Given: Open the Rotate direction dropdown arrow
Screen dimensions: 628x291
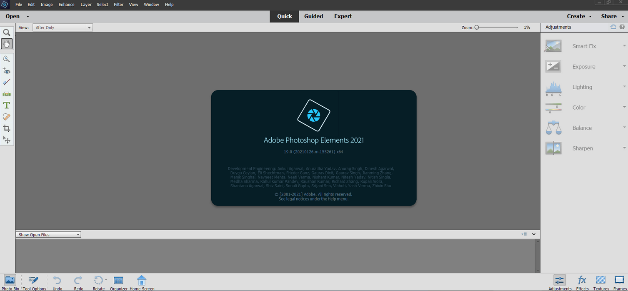Looking at the screenshot, I should click(x=106, y=280).
